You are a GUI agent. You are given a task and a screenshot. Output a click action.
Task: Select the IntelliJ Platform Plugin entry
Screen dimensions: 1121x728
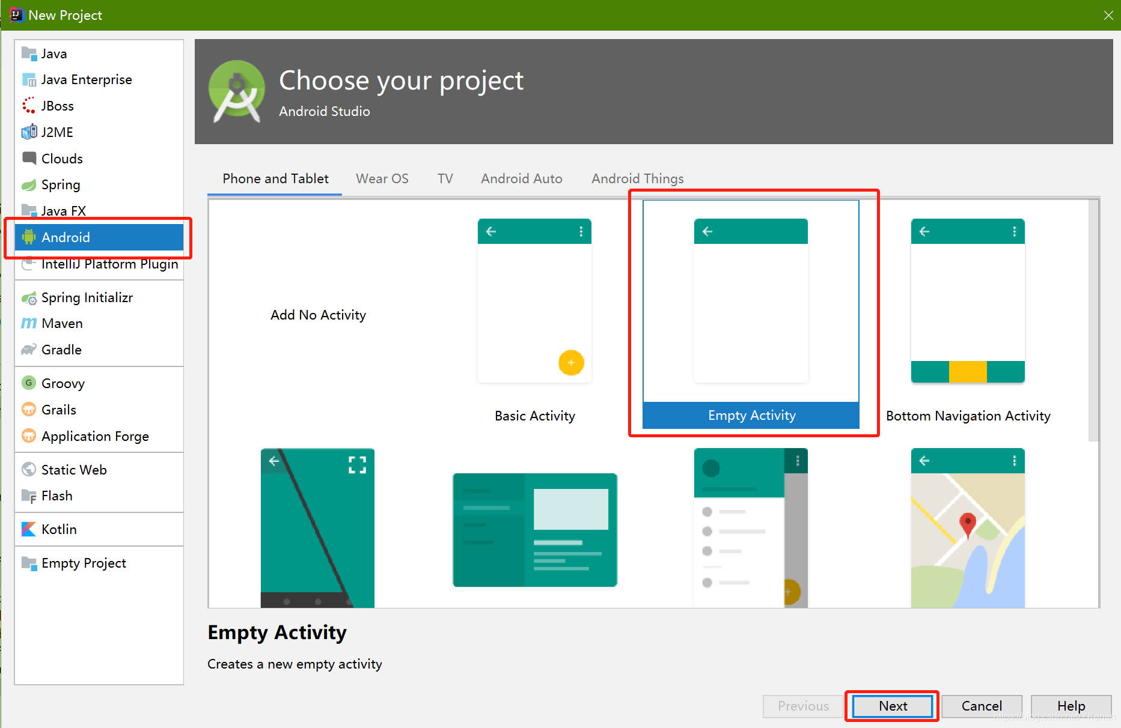point(99,264)
